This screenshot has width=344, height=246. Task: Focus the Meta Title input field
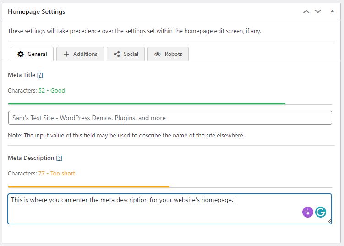coord(169,118)
